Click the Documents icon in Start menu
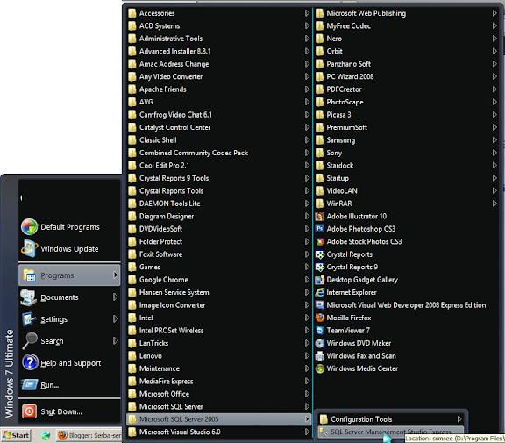 29,297
